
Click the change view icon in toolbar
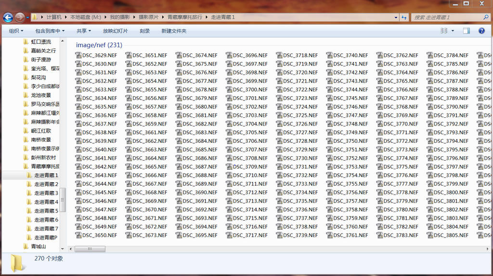(444, 31)
